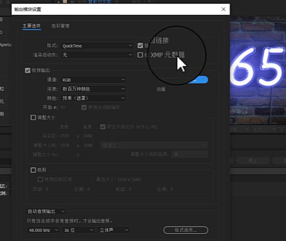Click the 动画 codec label
The width and height of the screenshot is (286, 241).
pos(161,89)
